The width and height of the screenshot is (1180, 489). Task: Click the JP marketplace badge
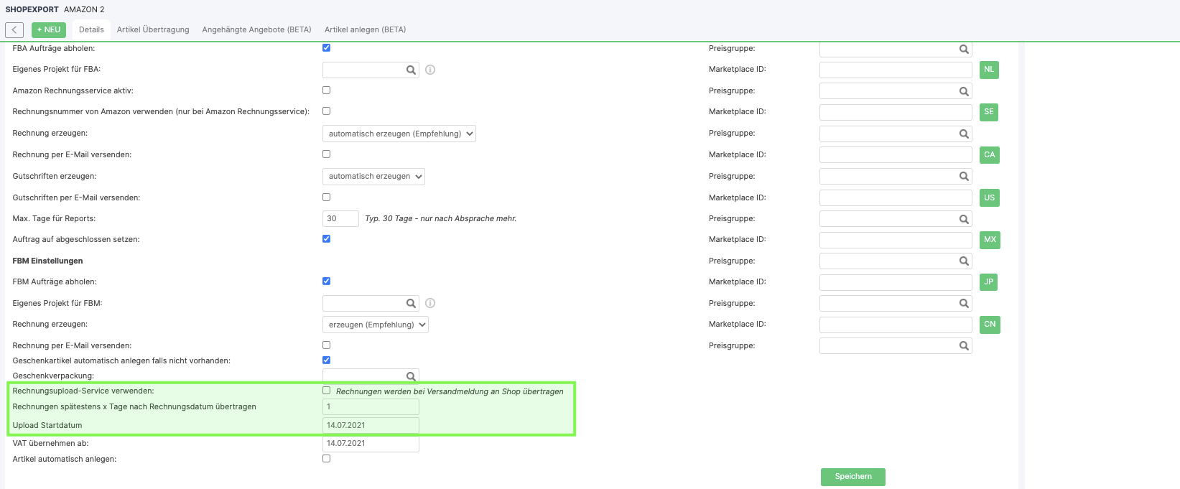[988, 282]
